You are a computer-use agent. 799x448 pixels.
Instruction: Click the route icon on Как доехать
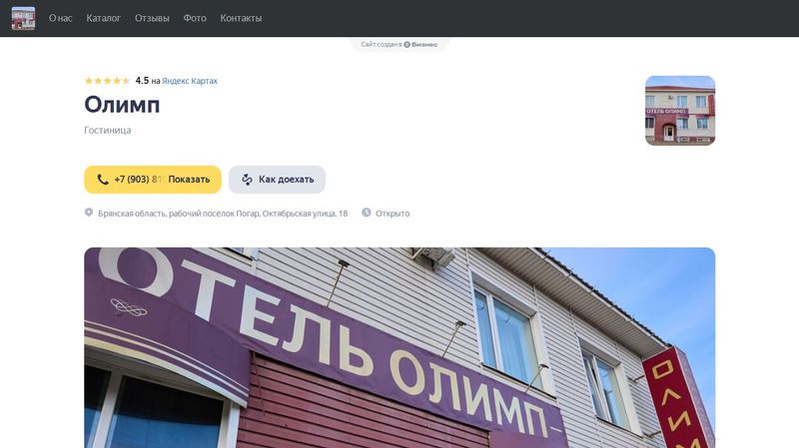(x=247, y=180)
